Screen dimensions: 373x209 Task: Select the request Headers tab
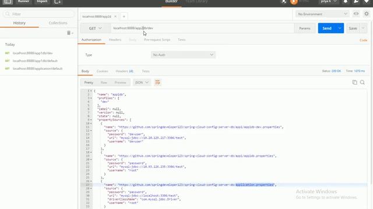pos(115,39)
